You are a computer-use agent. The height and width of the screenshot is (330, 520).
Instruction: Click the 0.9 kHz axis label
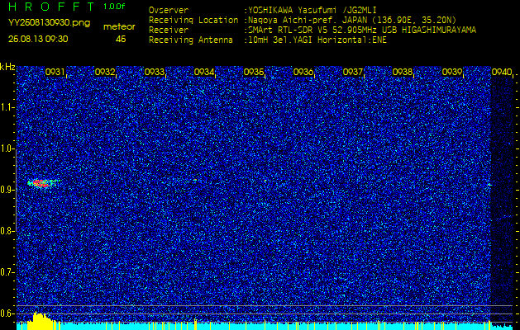(7, 190)
